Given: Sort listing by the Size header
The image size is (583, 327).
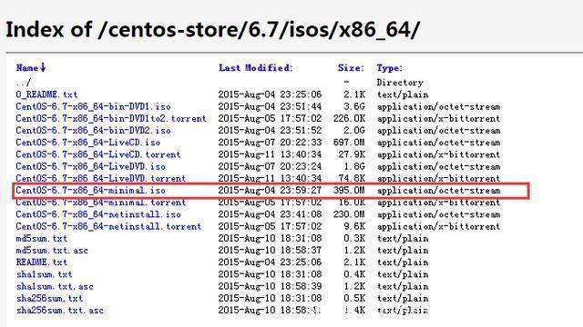Looking at the screenshot, I should (351, 68).
